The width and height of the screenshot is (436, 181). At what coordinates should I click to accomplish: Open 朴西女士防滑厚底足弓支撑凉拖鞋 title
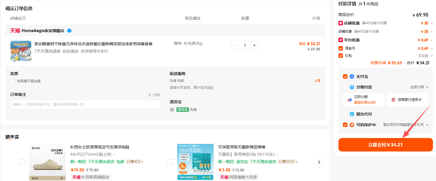tap(100, 147)
